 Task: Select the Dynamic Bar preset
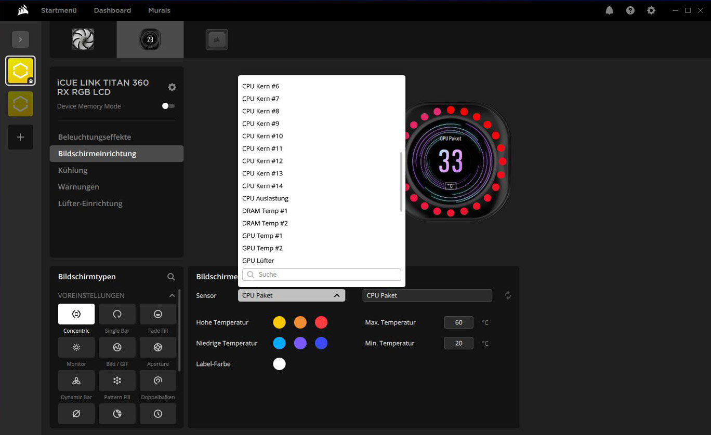76,380
